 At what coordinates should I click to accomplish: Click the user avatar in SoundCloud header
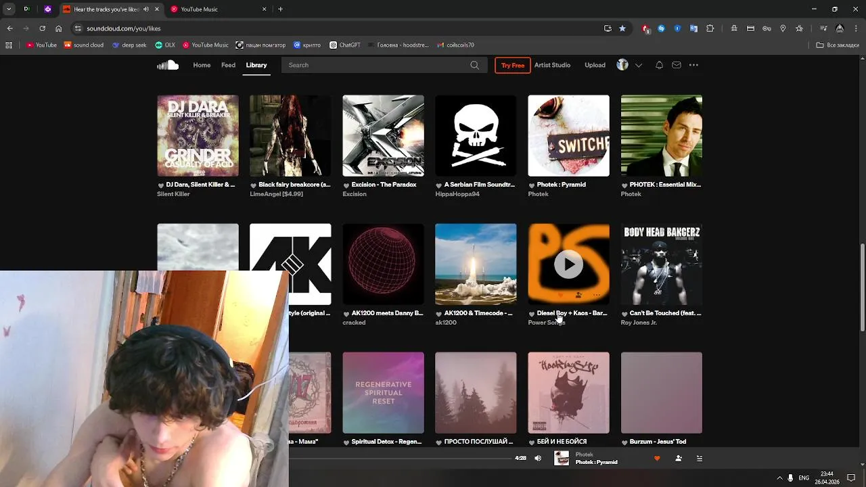click(x=622, y=65)
